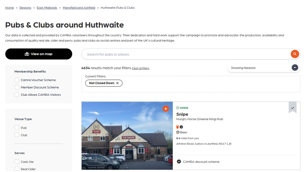Screen dimensions: 306x172
Task: Toggle the bookmark ribbon on Snipe card
Action: 292,107
